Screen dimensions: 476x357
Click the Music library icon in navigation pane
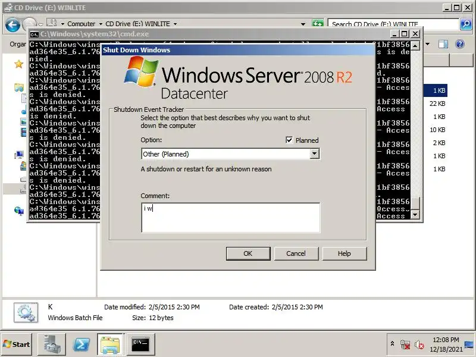tap(24, 111)
